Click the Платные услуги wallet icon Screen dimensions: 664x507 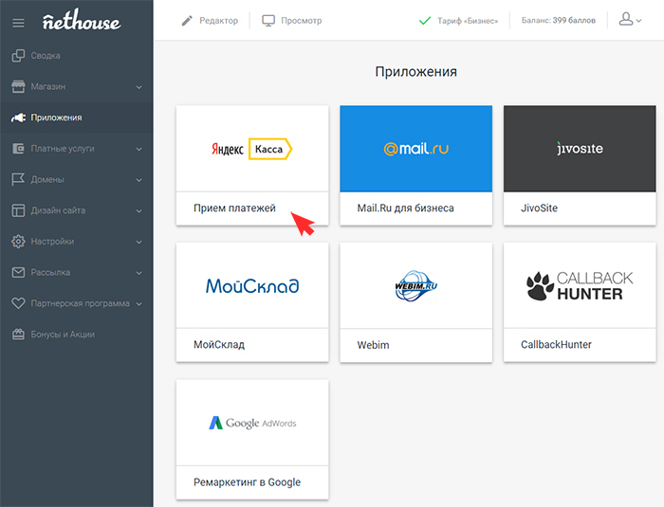[x=18, y=149]
